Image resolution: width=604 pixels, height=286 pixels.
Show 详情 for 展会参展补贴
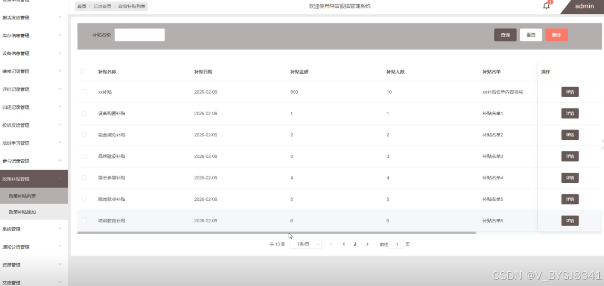tap(570, 178)
